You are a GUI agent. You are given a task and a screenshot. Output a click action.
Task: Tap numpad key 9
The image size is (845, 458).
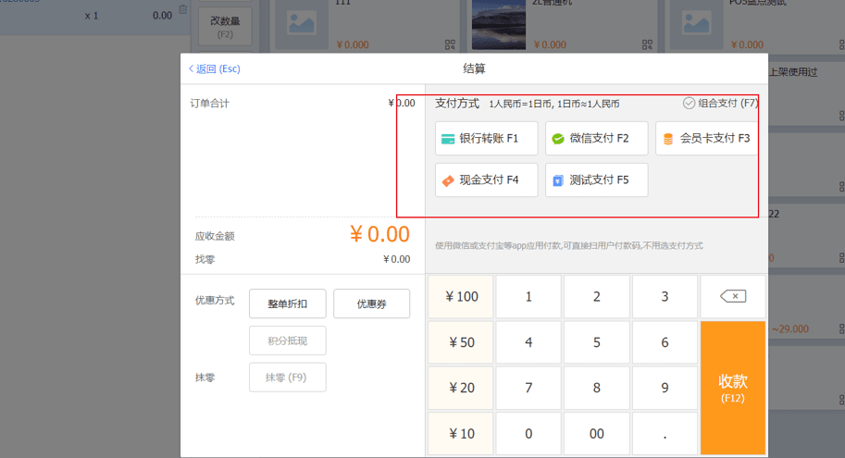[665, 388]
